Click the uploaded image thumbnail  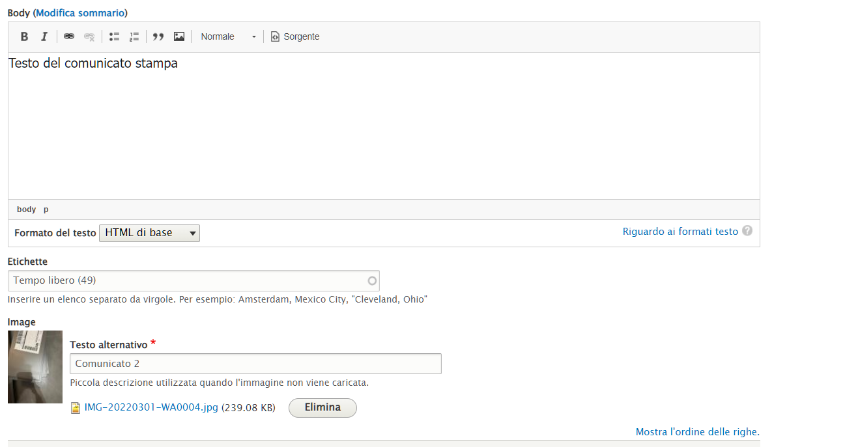[35, 367]
